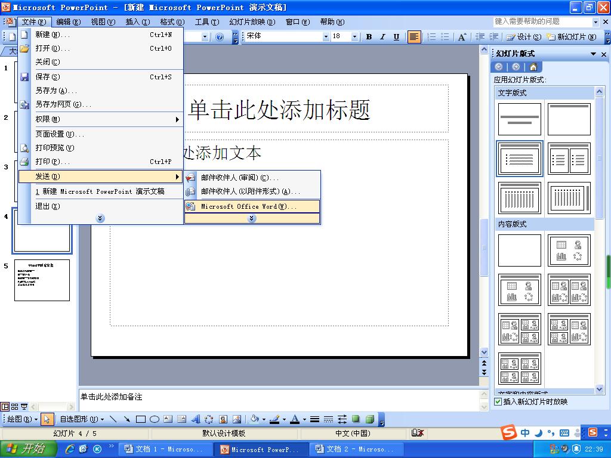This screenshot has height=458, width=611.
Task: Open the Slide Show menu
Action: (252, 22)
